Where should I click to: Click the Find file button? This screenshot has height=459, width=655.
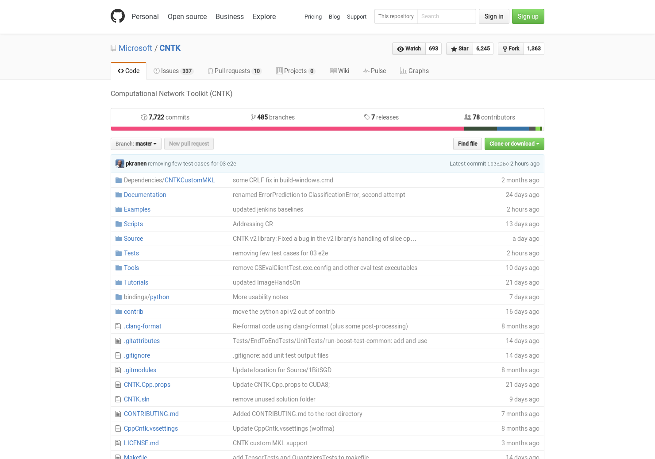point(467,143)
